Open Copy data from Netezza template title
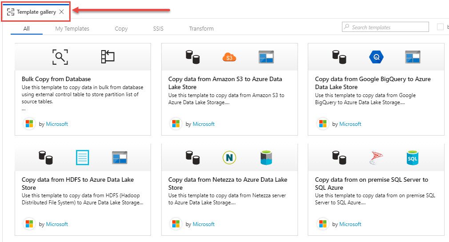Screen dimensions: 449x242 click(228, 183)
